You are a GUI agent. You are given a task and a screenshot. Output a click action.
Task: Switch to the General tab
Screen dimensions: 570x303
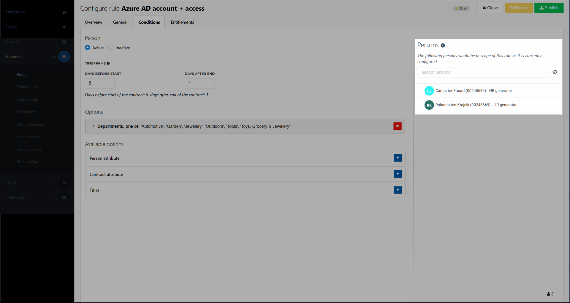(x=120, y=22)
